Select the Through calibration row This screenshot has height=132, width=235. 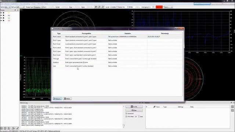(117, 59)
